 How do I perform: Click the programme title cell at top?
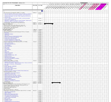[x=14, y=3]
